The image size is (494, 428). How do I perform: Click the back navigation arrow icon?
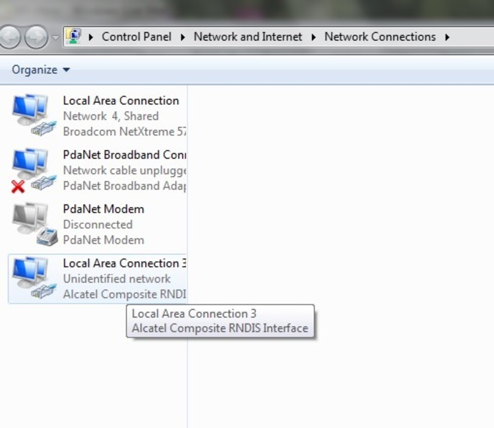point(8,37)
